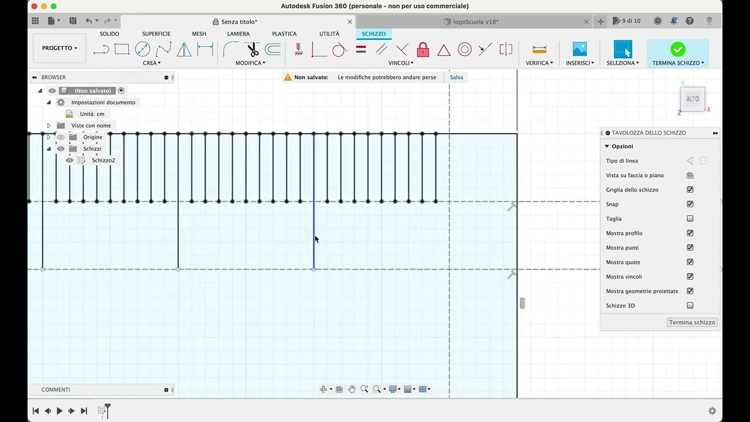This screenshot has width=750, height=422.
Task: Switch to the UTILITÀ tab
Action: [x=329, y=34]
